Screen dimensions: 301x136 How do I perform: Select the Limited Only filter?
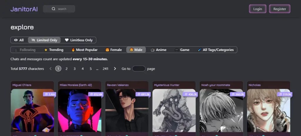click(x=44, y=40)
